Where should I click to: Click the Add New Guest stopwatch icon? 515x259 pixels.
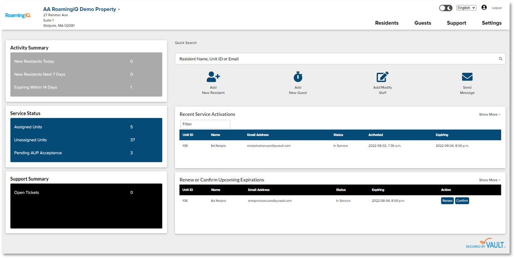(298, 77)
